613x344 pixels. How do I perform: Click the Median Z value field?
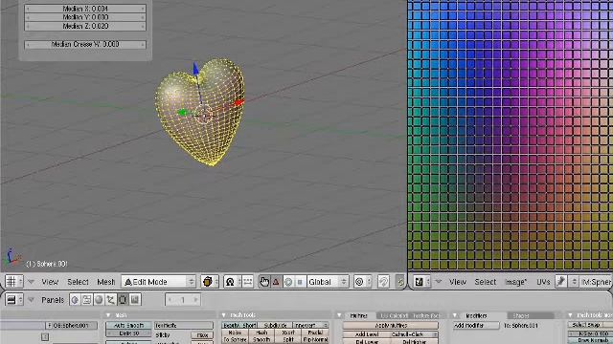point(85,26)
